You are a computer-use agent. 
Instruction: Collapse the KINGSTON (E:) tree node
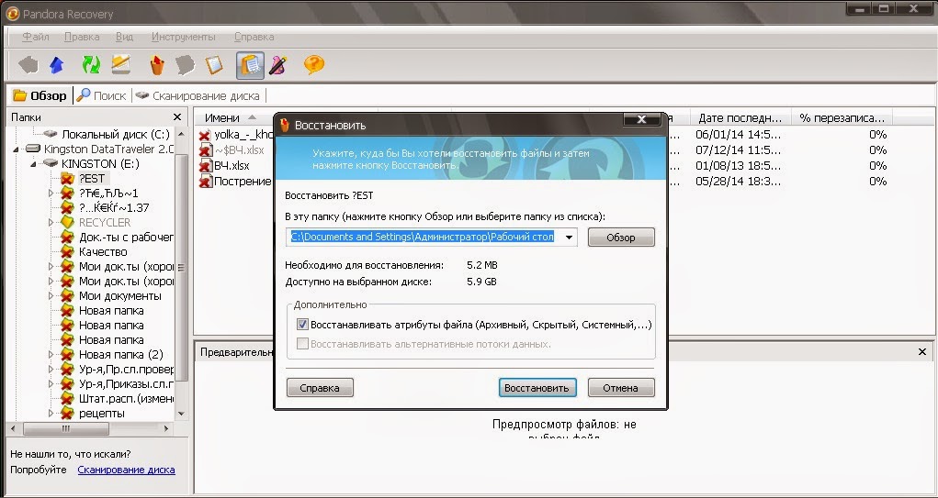pos(35,163)
